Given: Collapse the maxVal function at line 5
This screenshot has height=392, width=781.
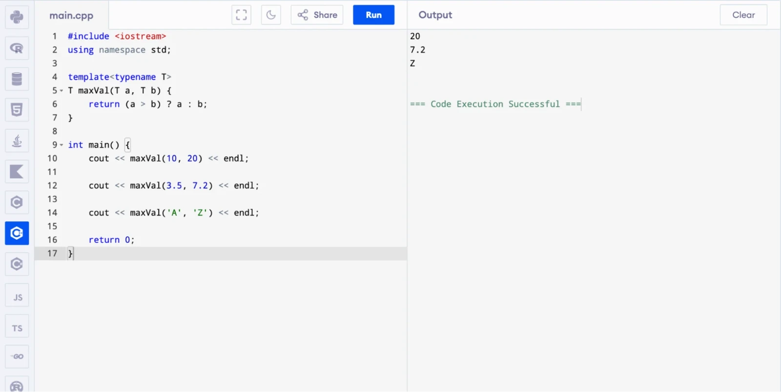Looking at the screenshot, I should [x=62, y=91].
